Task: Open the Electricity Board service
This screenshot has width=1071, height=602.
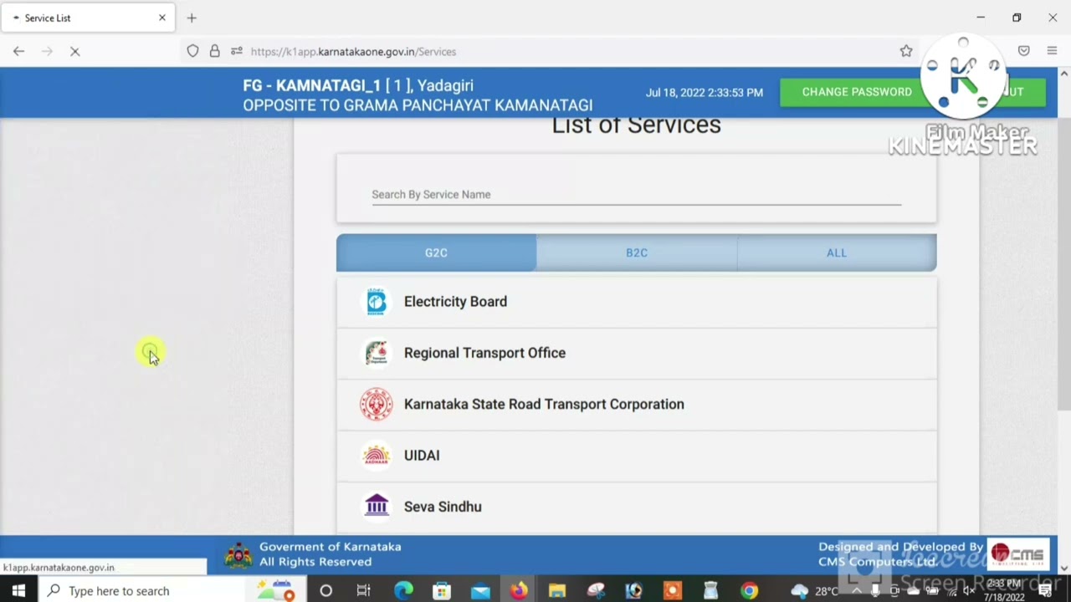Action: [x=636, y=302]
